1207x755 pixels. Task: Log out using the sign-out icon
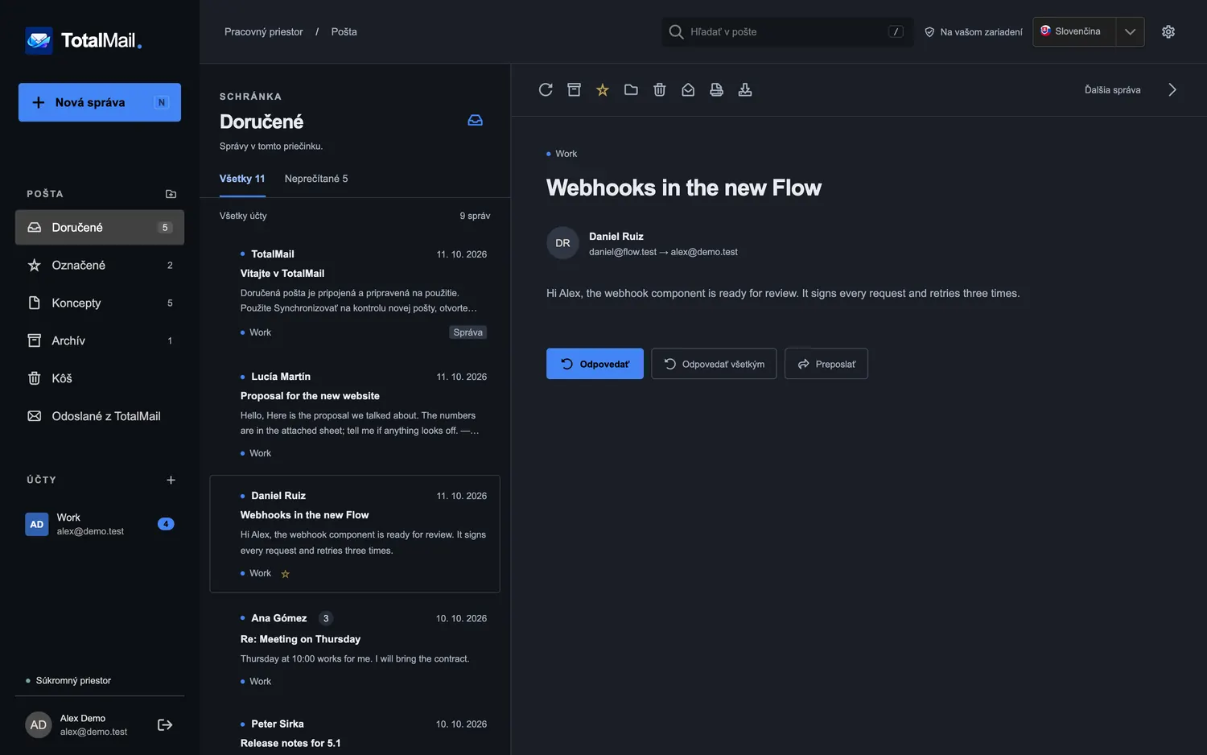click(x=165, y=725)
